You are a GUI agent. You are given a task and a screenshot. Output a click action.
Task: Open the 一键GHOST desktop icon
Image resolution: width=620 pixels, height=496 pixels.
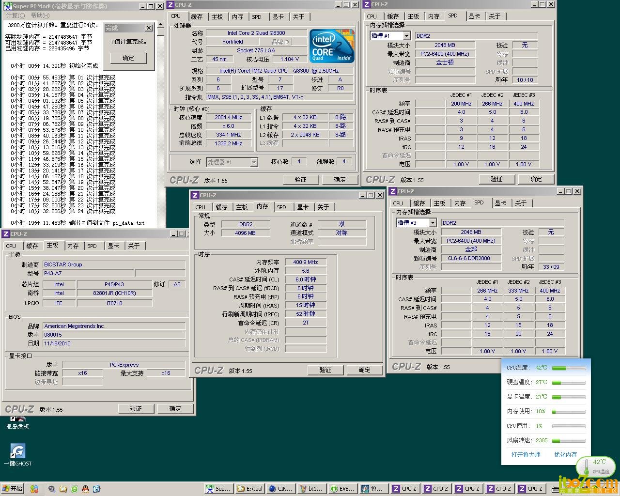(18, 455)
